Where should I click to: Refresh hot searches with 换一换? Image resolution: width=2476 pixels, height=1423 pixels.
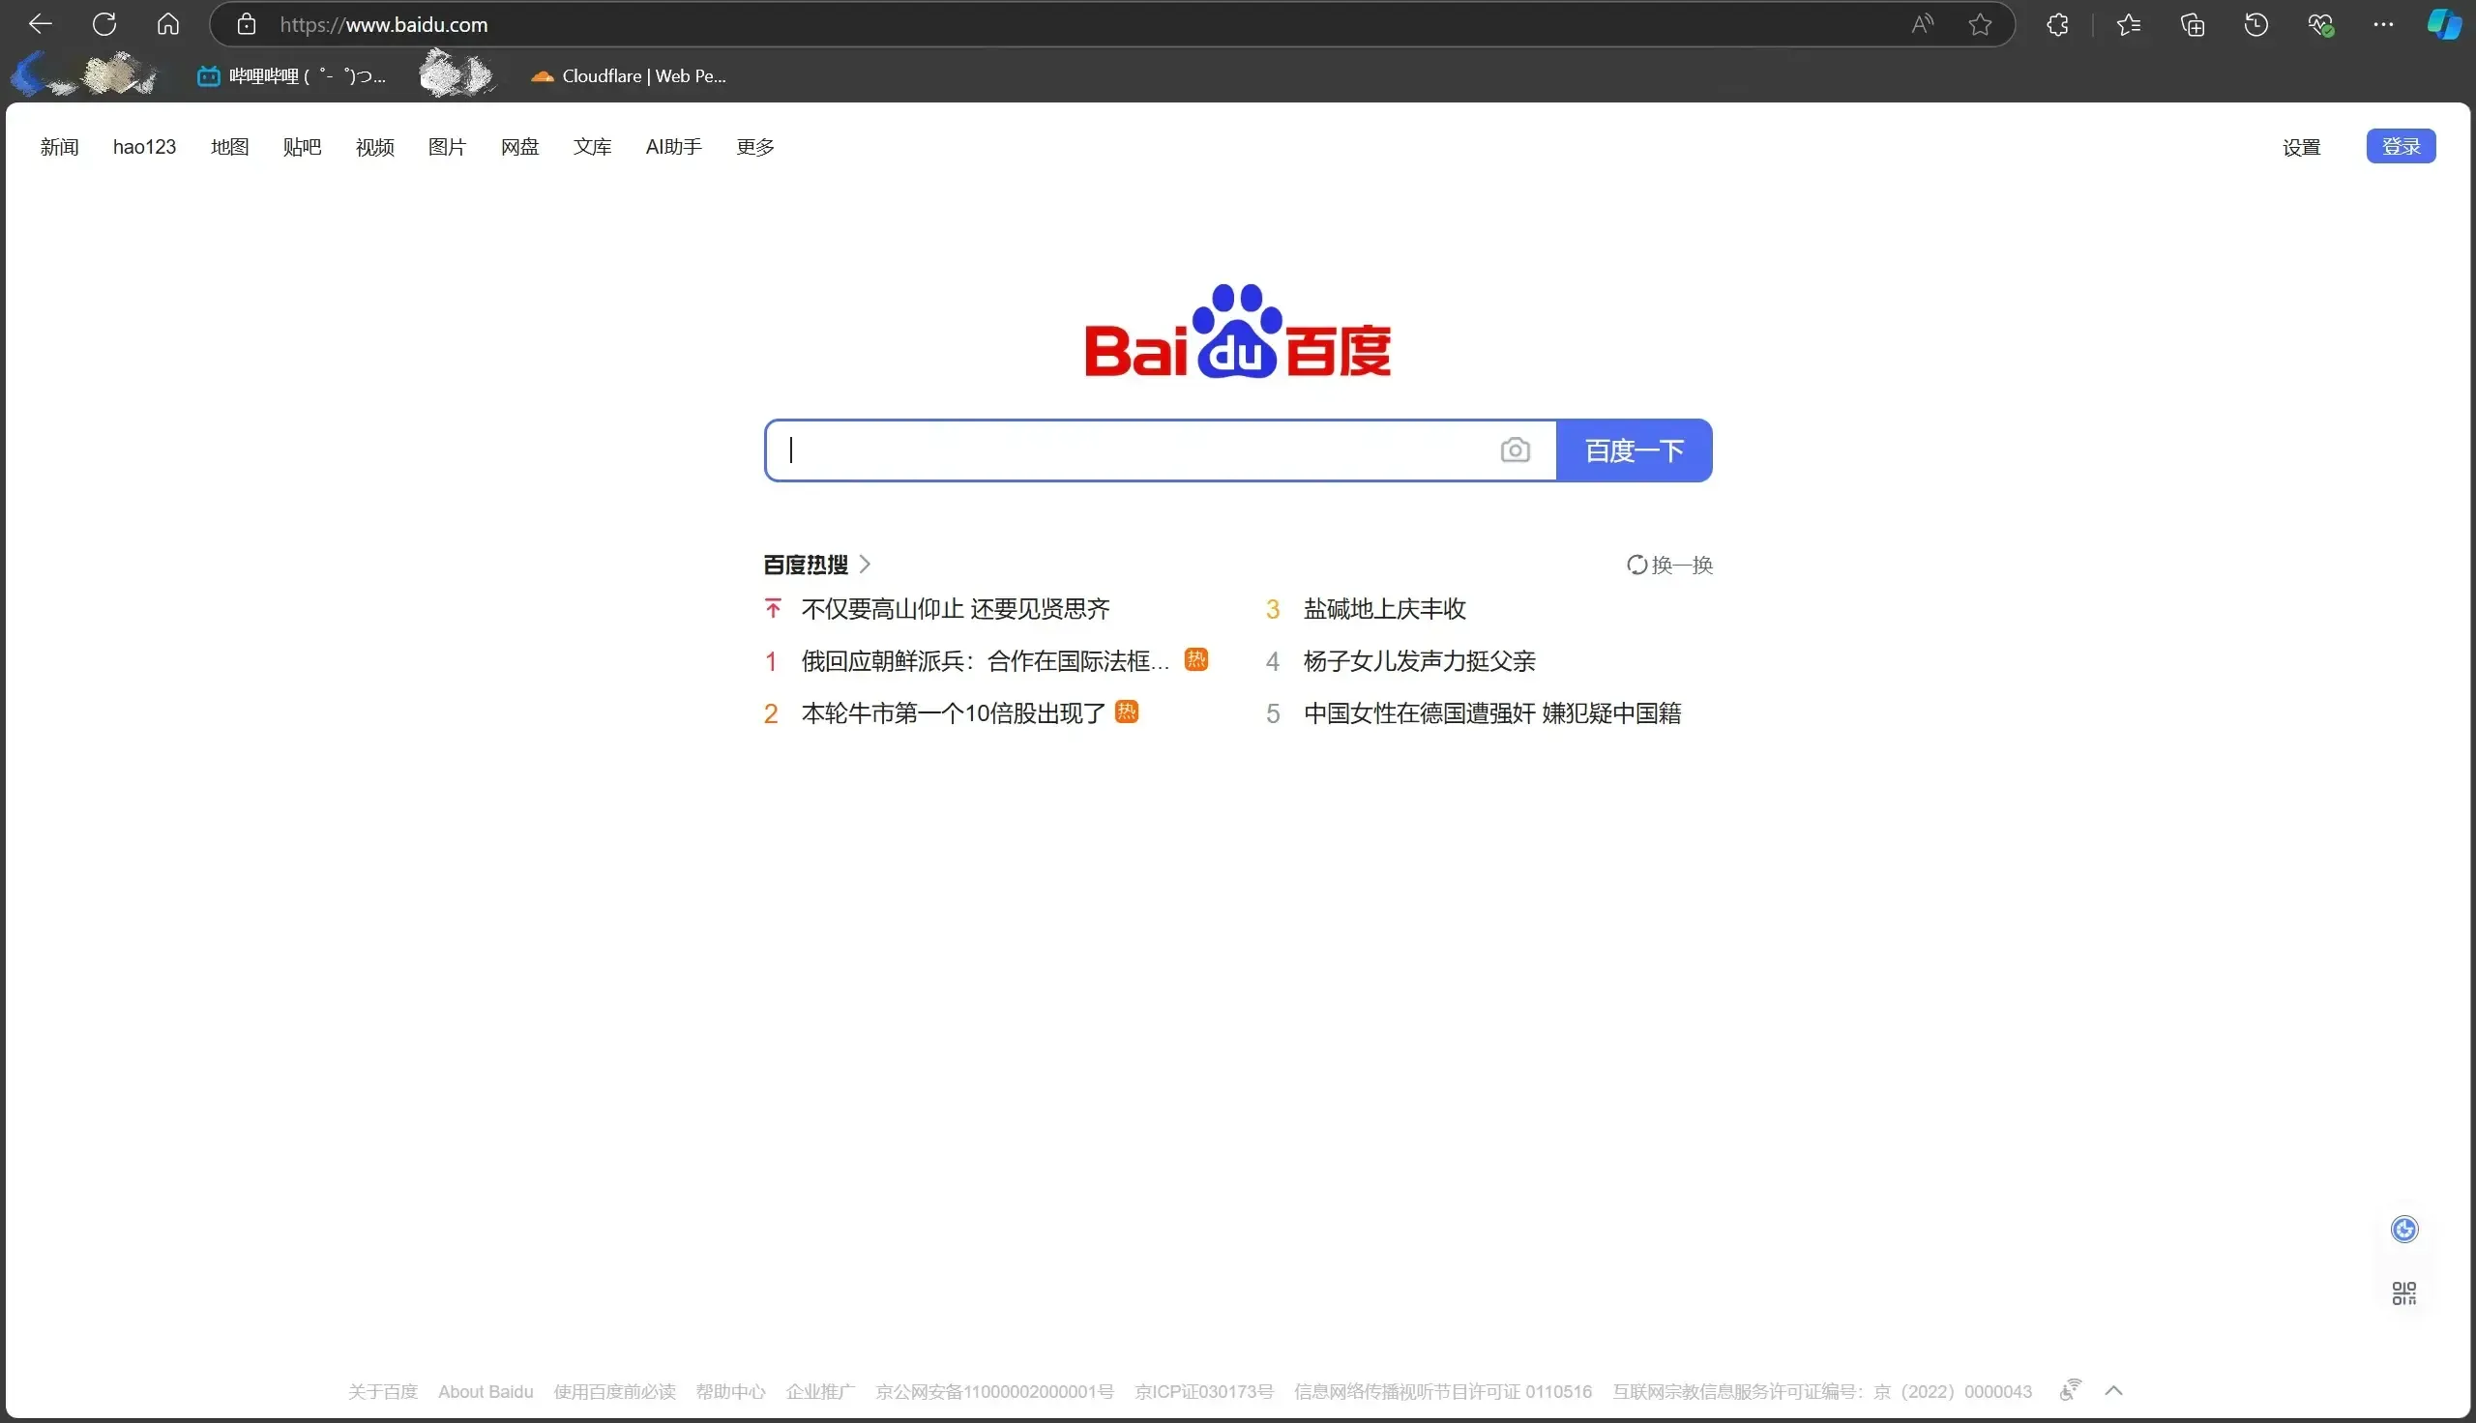pyautogui.click(x=1669, y=565)
